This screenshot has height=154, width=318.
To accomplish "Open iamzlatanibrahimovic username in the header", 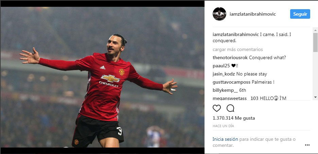I will (253, 14).
